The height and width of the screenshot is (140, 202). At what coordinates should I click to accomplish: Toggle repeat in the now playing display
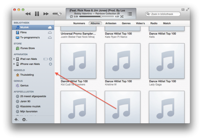click(71, 17)
